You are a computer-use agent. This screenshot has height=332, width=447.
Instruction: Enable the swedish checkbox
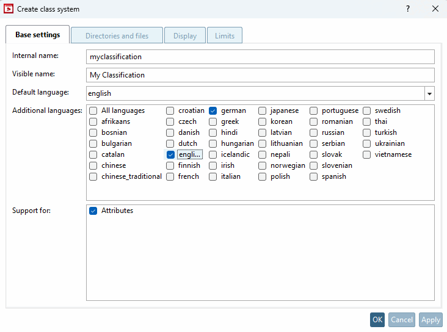367,110
